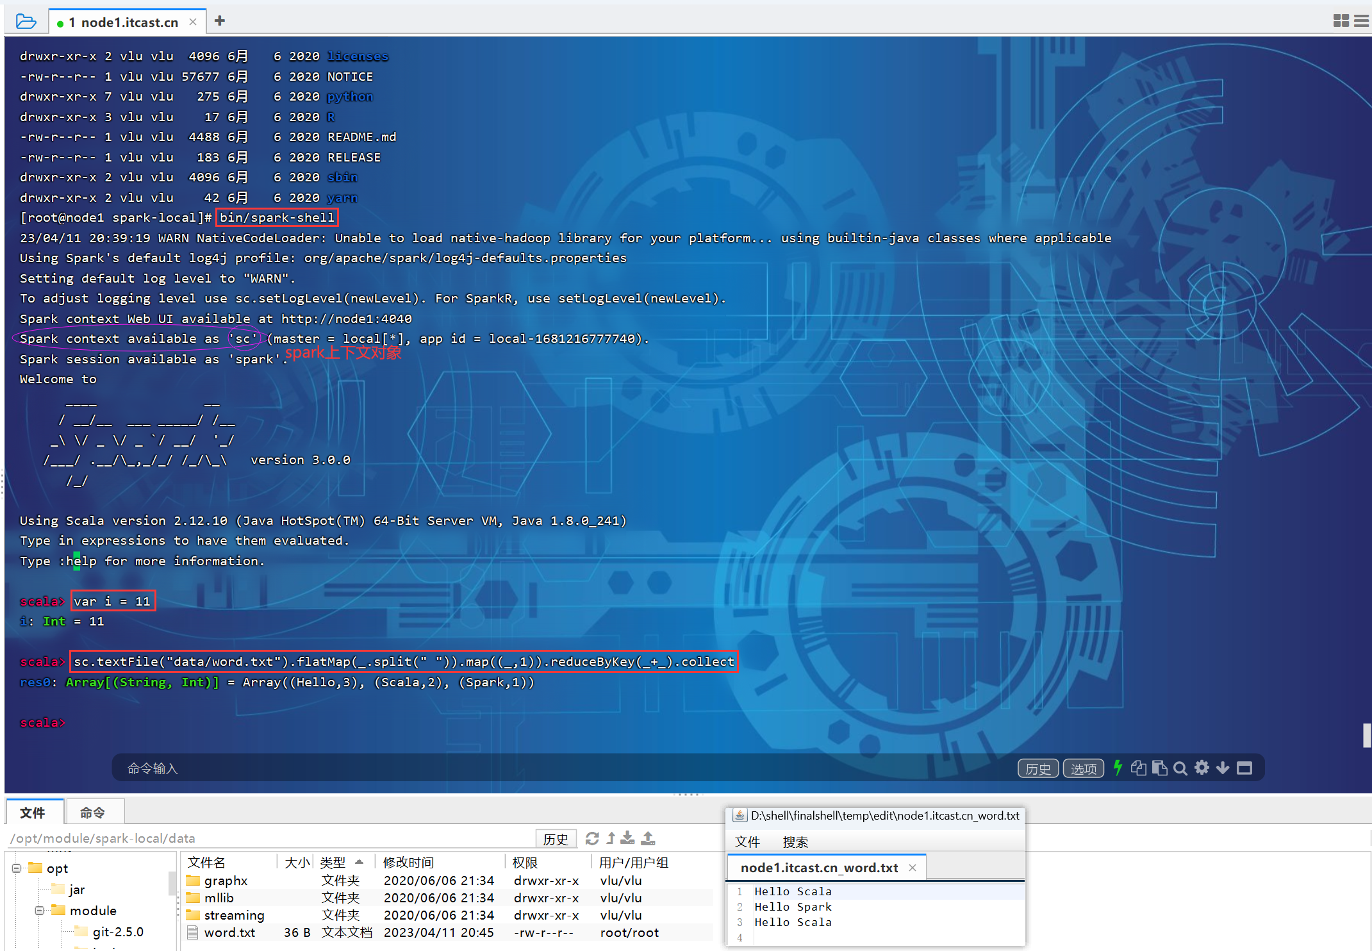
Task: Open 文件 menu in editor window
Action: click(x=747, y=841)
